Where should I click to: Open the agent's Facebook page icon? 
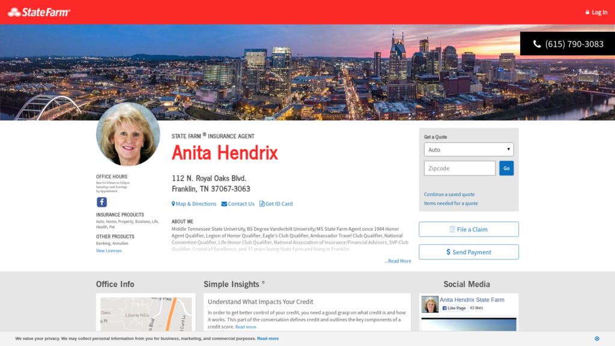[x=101, y=202]
